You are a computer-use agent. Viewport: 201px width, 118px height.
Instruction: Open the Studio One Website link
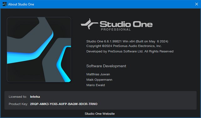[100, 114]
